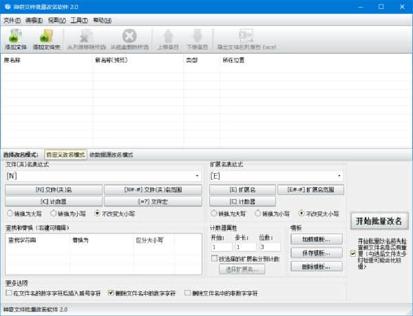This screenshot has height=316, width=413.
Task: Click the counter digits (位数) input field
Action: [x=271, y=247]
